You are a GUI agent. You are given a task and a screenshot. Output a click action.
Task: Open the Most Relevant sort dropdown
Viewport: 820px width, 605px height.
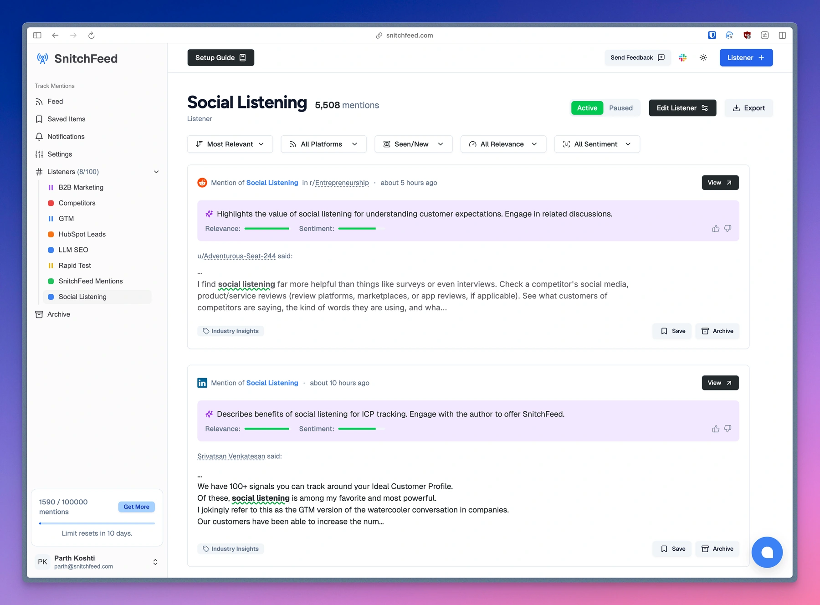click(230, 144)
